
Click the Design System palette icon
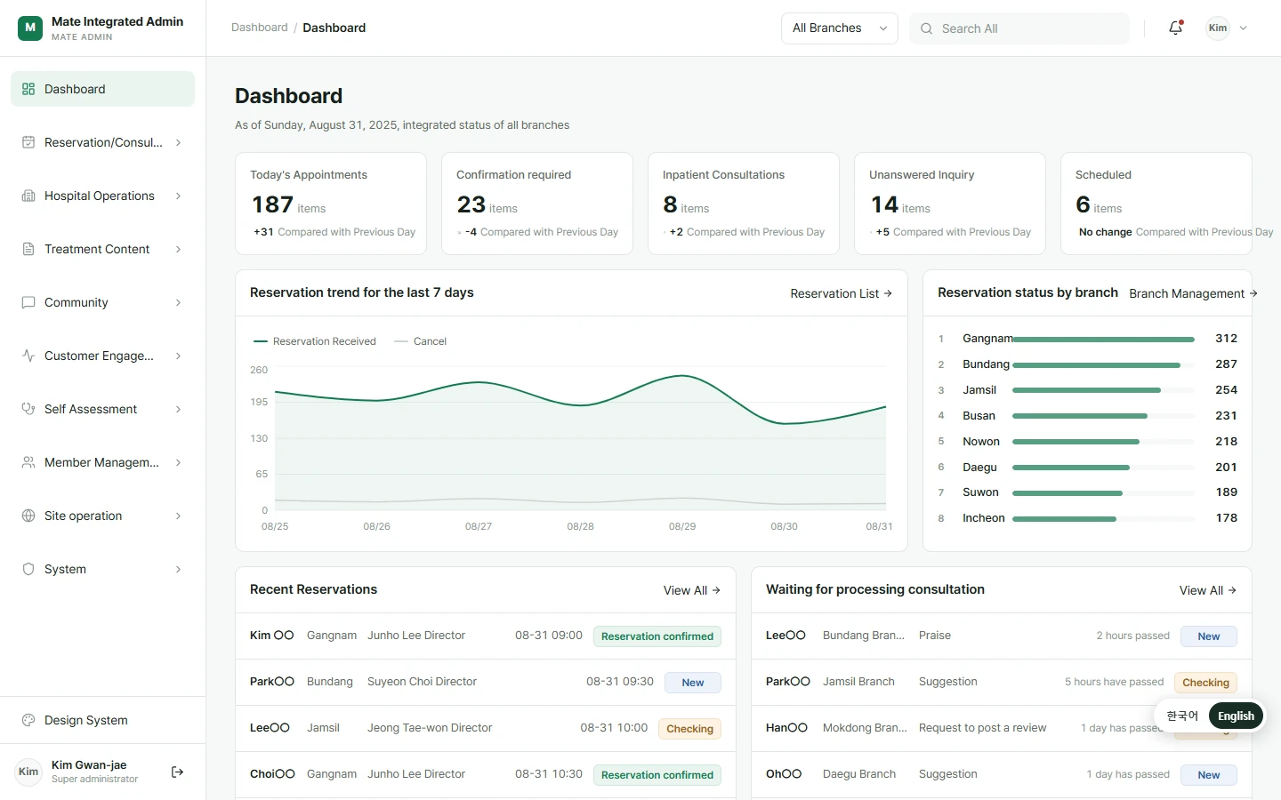pos(28,720)
